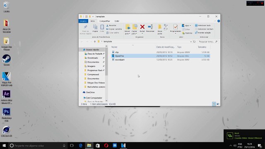265x149 pixels.
Task: Click the Pesquisar template search field
Action: coord(208,41)
